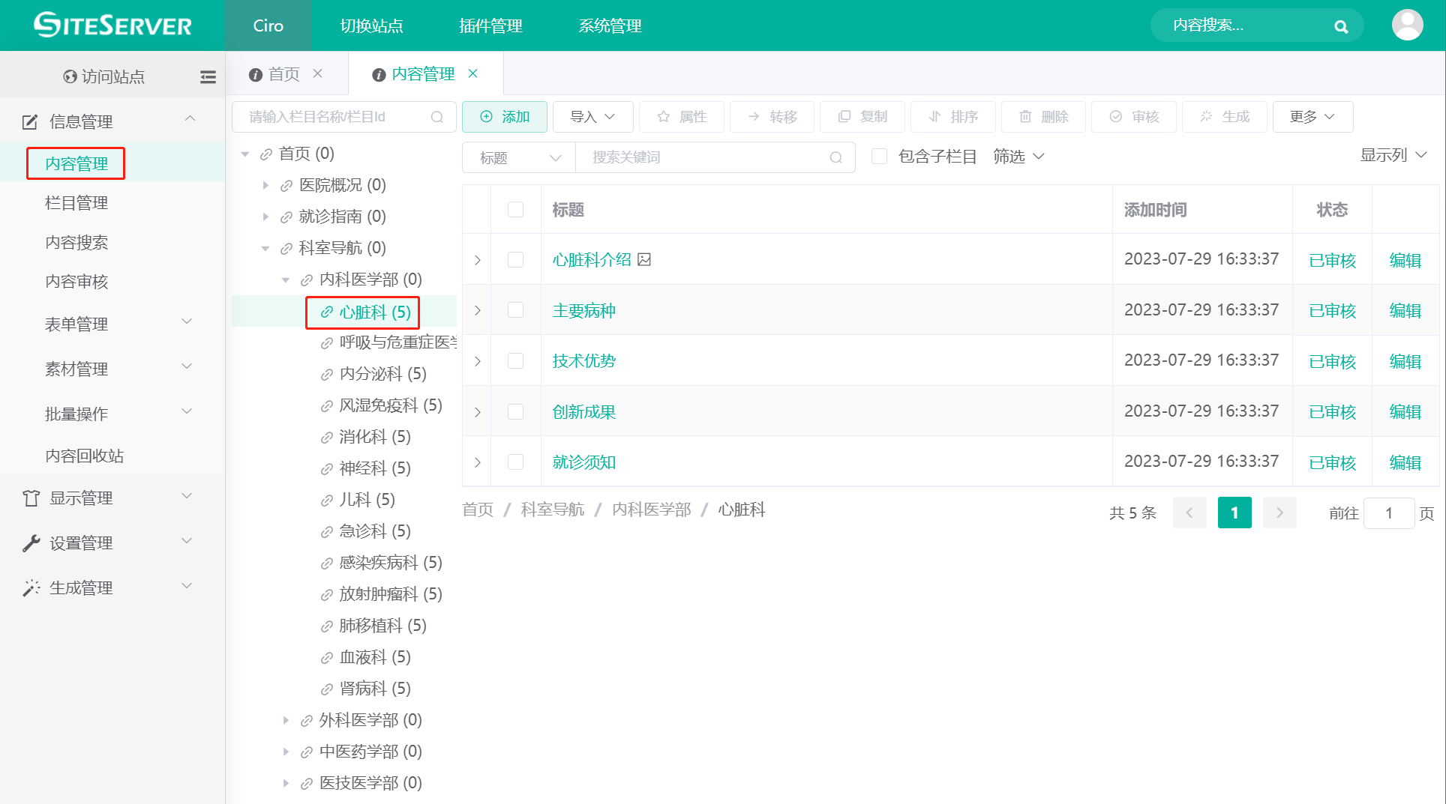The height and width of the screenshot is (804, 1446).
Task: Click the 前往 page number input field
Action: point(1389,513)
